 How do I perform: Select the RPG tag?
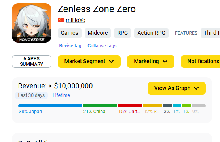(123, 33)
